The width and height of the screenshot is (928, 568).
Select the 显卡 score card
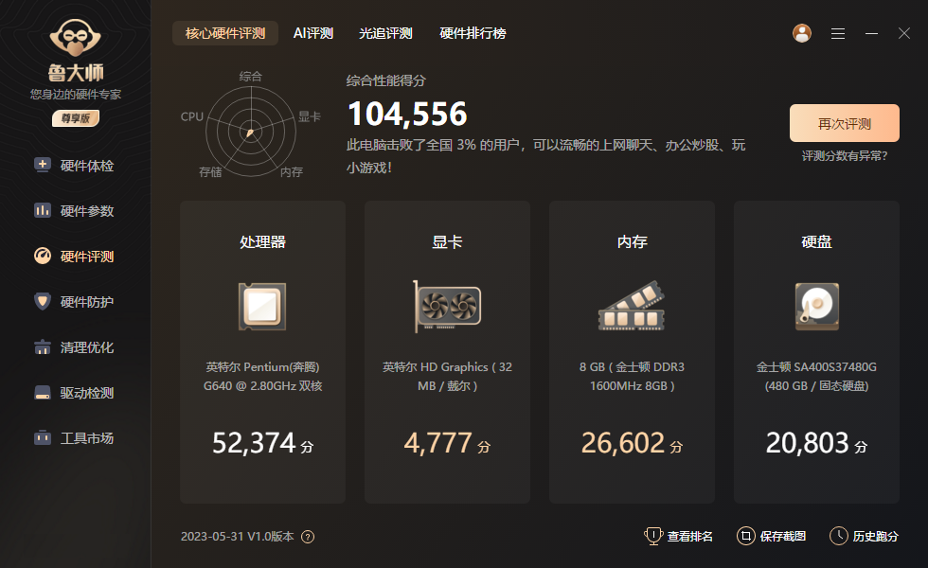point(446,350)
